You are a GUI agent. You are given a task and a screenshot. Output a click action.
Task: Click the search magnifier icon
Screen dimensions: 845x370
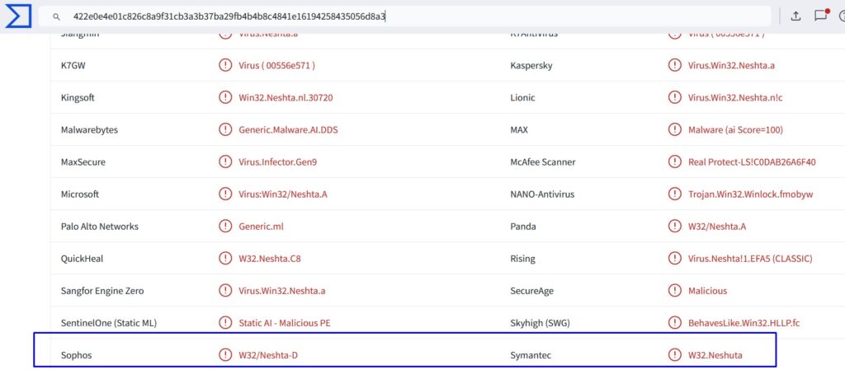[x=56, y=16]
